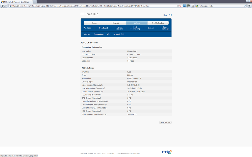
Task: Open the browser home page icon
Action: (x=249, y=6)
